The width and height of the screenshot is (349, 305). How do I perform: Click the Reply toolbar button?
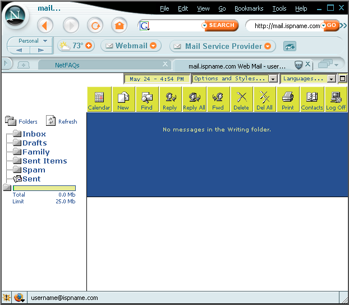point(170,99)
